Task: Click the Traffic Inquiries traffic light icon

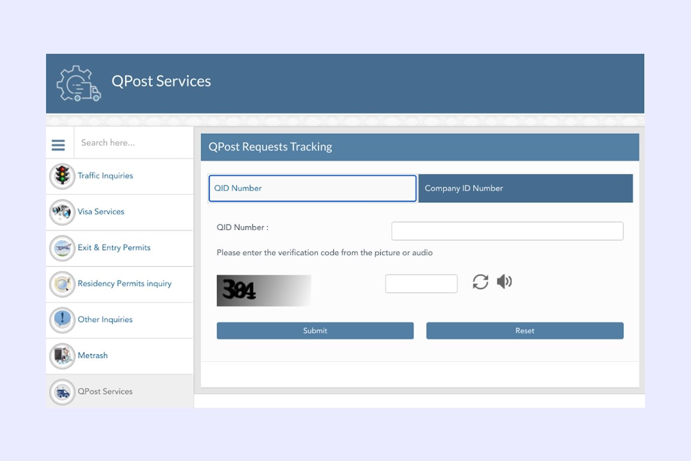Action: pyautogui.click(x=62, y=176)
